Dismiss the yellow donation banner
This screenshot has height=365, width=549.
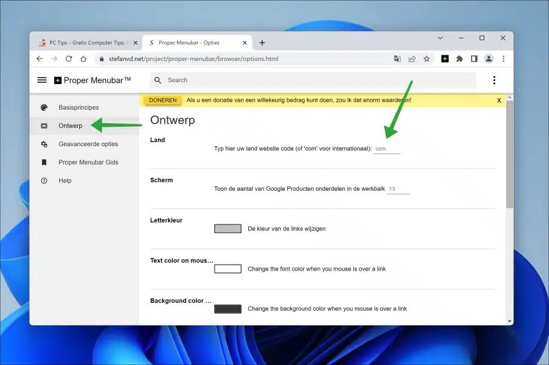pyautogui.click(x=499, y=101)
